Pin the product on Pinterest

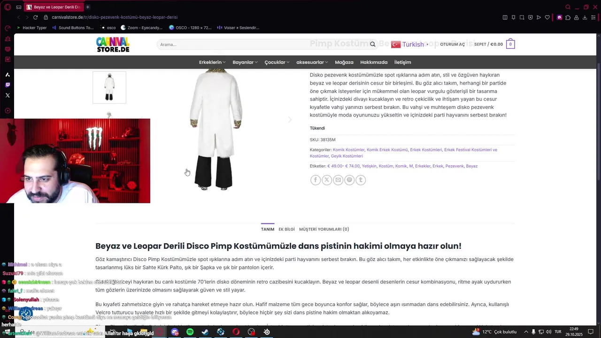[349, 180]
